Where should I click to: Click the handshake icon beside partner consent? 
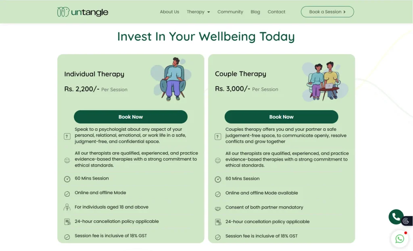218,208
